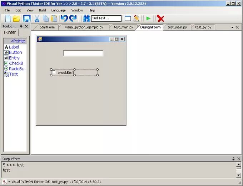Click the red X stop icon

pos(160,19)
